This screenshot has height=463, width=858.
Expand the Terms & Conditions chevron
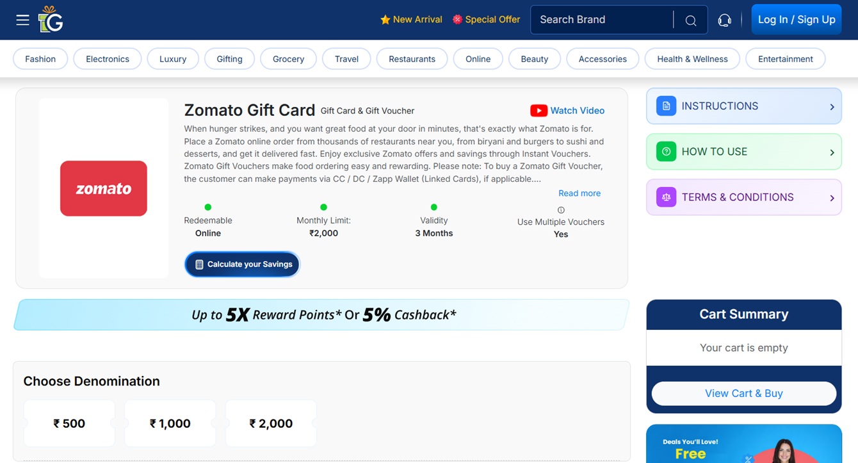click(832, 198)
